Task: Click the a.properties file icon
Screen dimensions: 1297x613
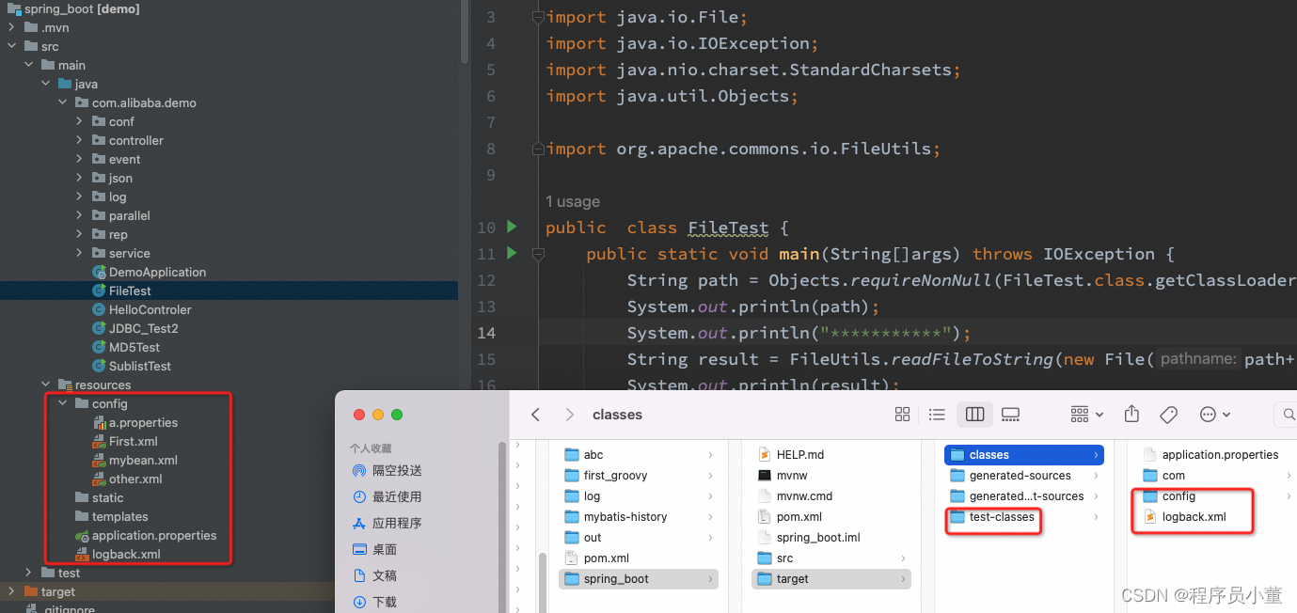Action: pyautogui.click(x=99, y=422)
